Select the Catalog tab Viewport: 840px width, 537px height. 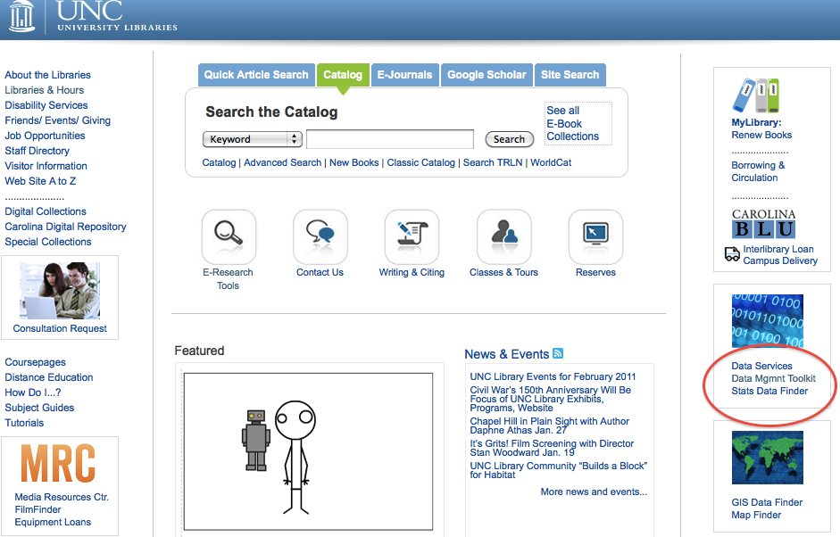coord(343,75)
